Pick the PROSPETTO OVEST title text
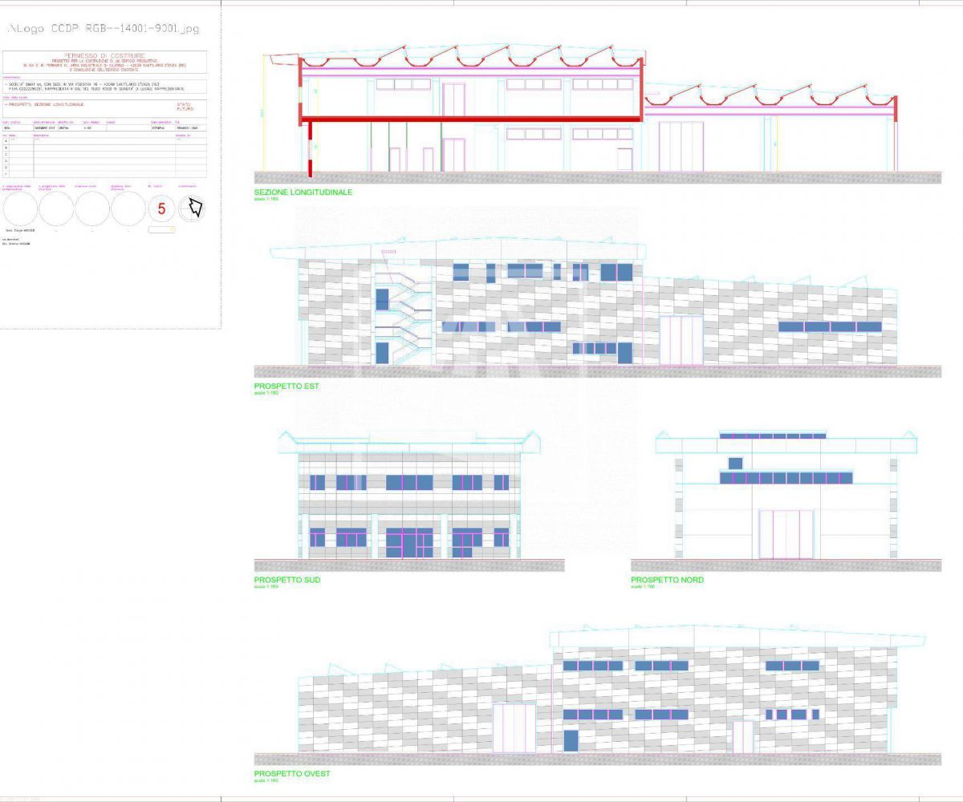The image size is (963, 802). 292,774
